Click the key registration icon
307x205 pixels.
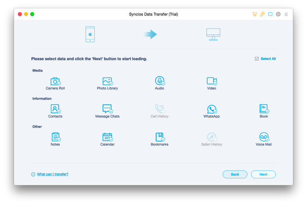(262, 14)
